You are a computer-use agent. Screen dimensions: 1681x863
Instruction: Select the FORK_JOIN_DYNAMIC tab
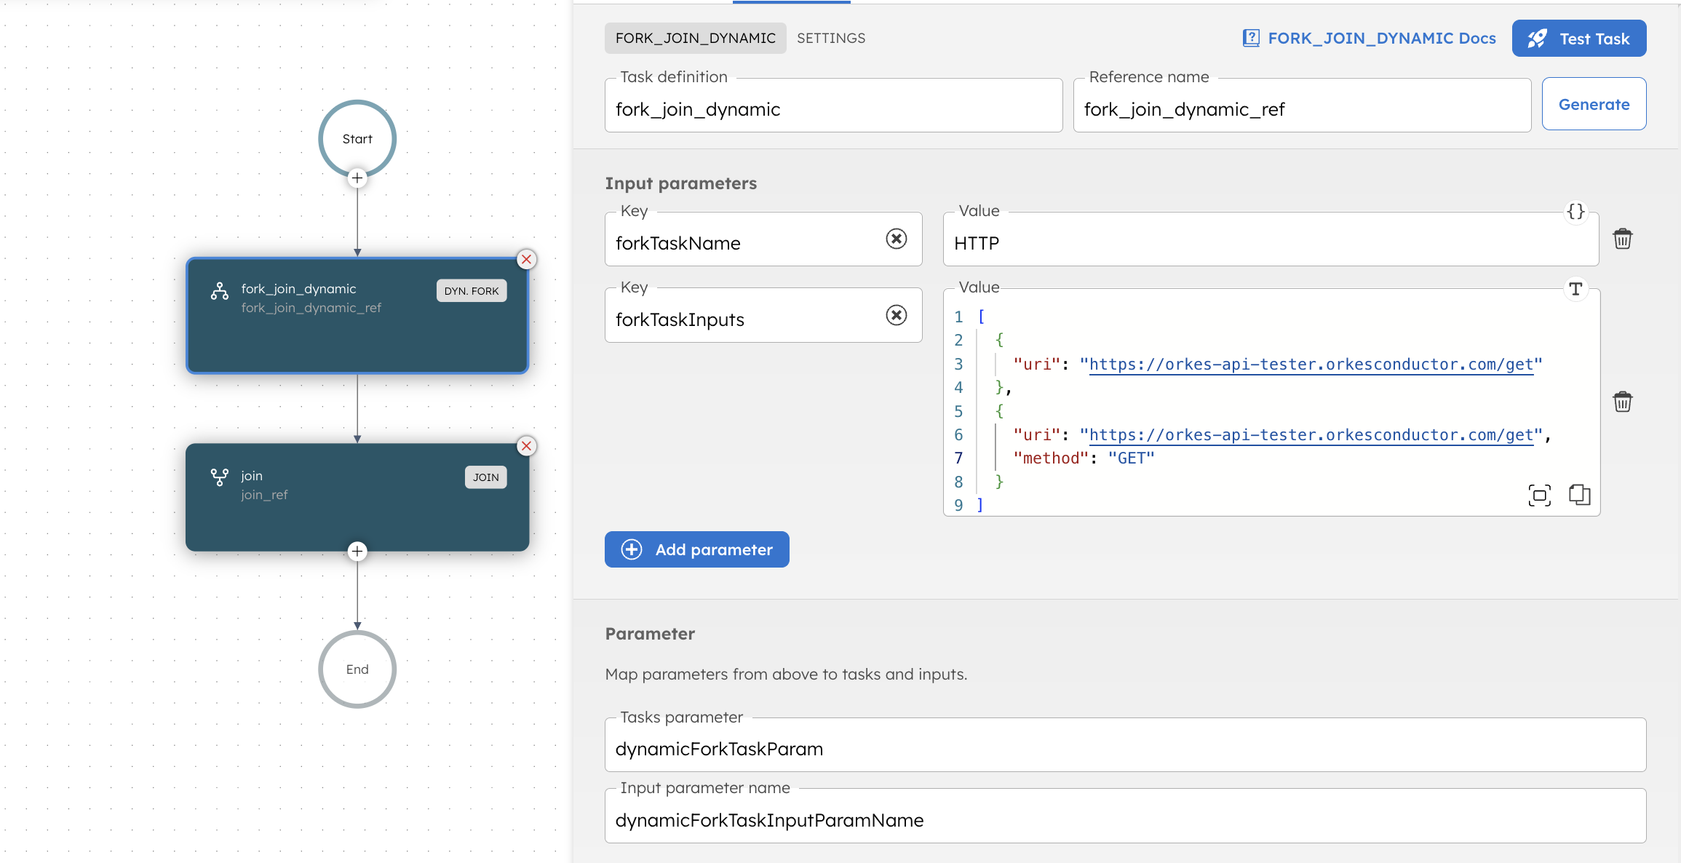point(695,38)
